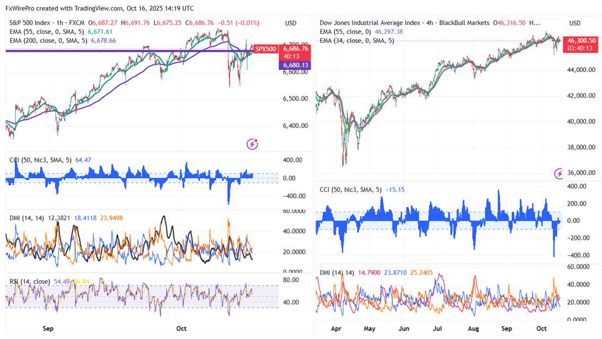Click the S&P CCI value 64.47
The width and height of the screenshot is (602, 339).
click(x=83, y=160)
